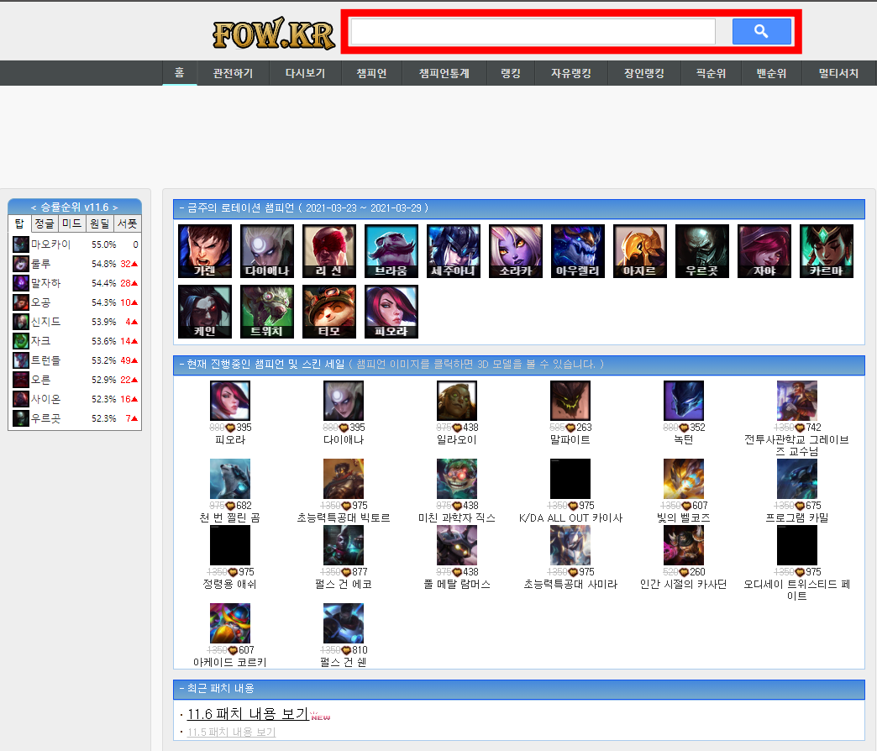Open 아케이드 코르키 skin image
The image size is (877, 751).
tap(230, 623)
